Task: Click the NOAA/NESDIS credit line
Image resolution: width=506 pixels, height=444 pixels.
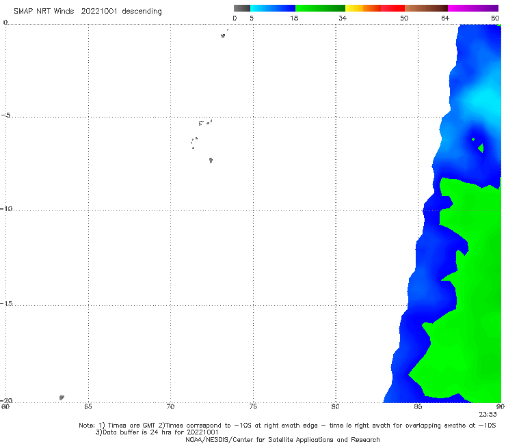Action: (x=282, y=439)
